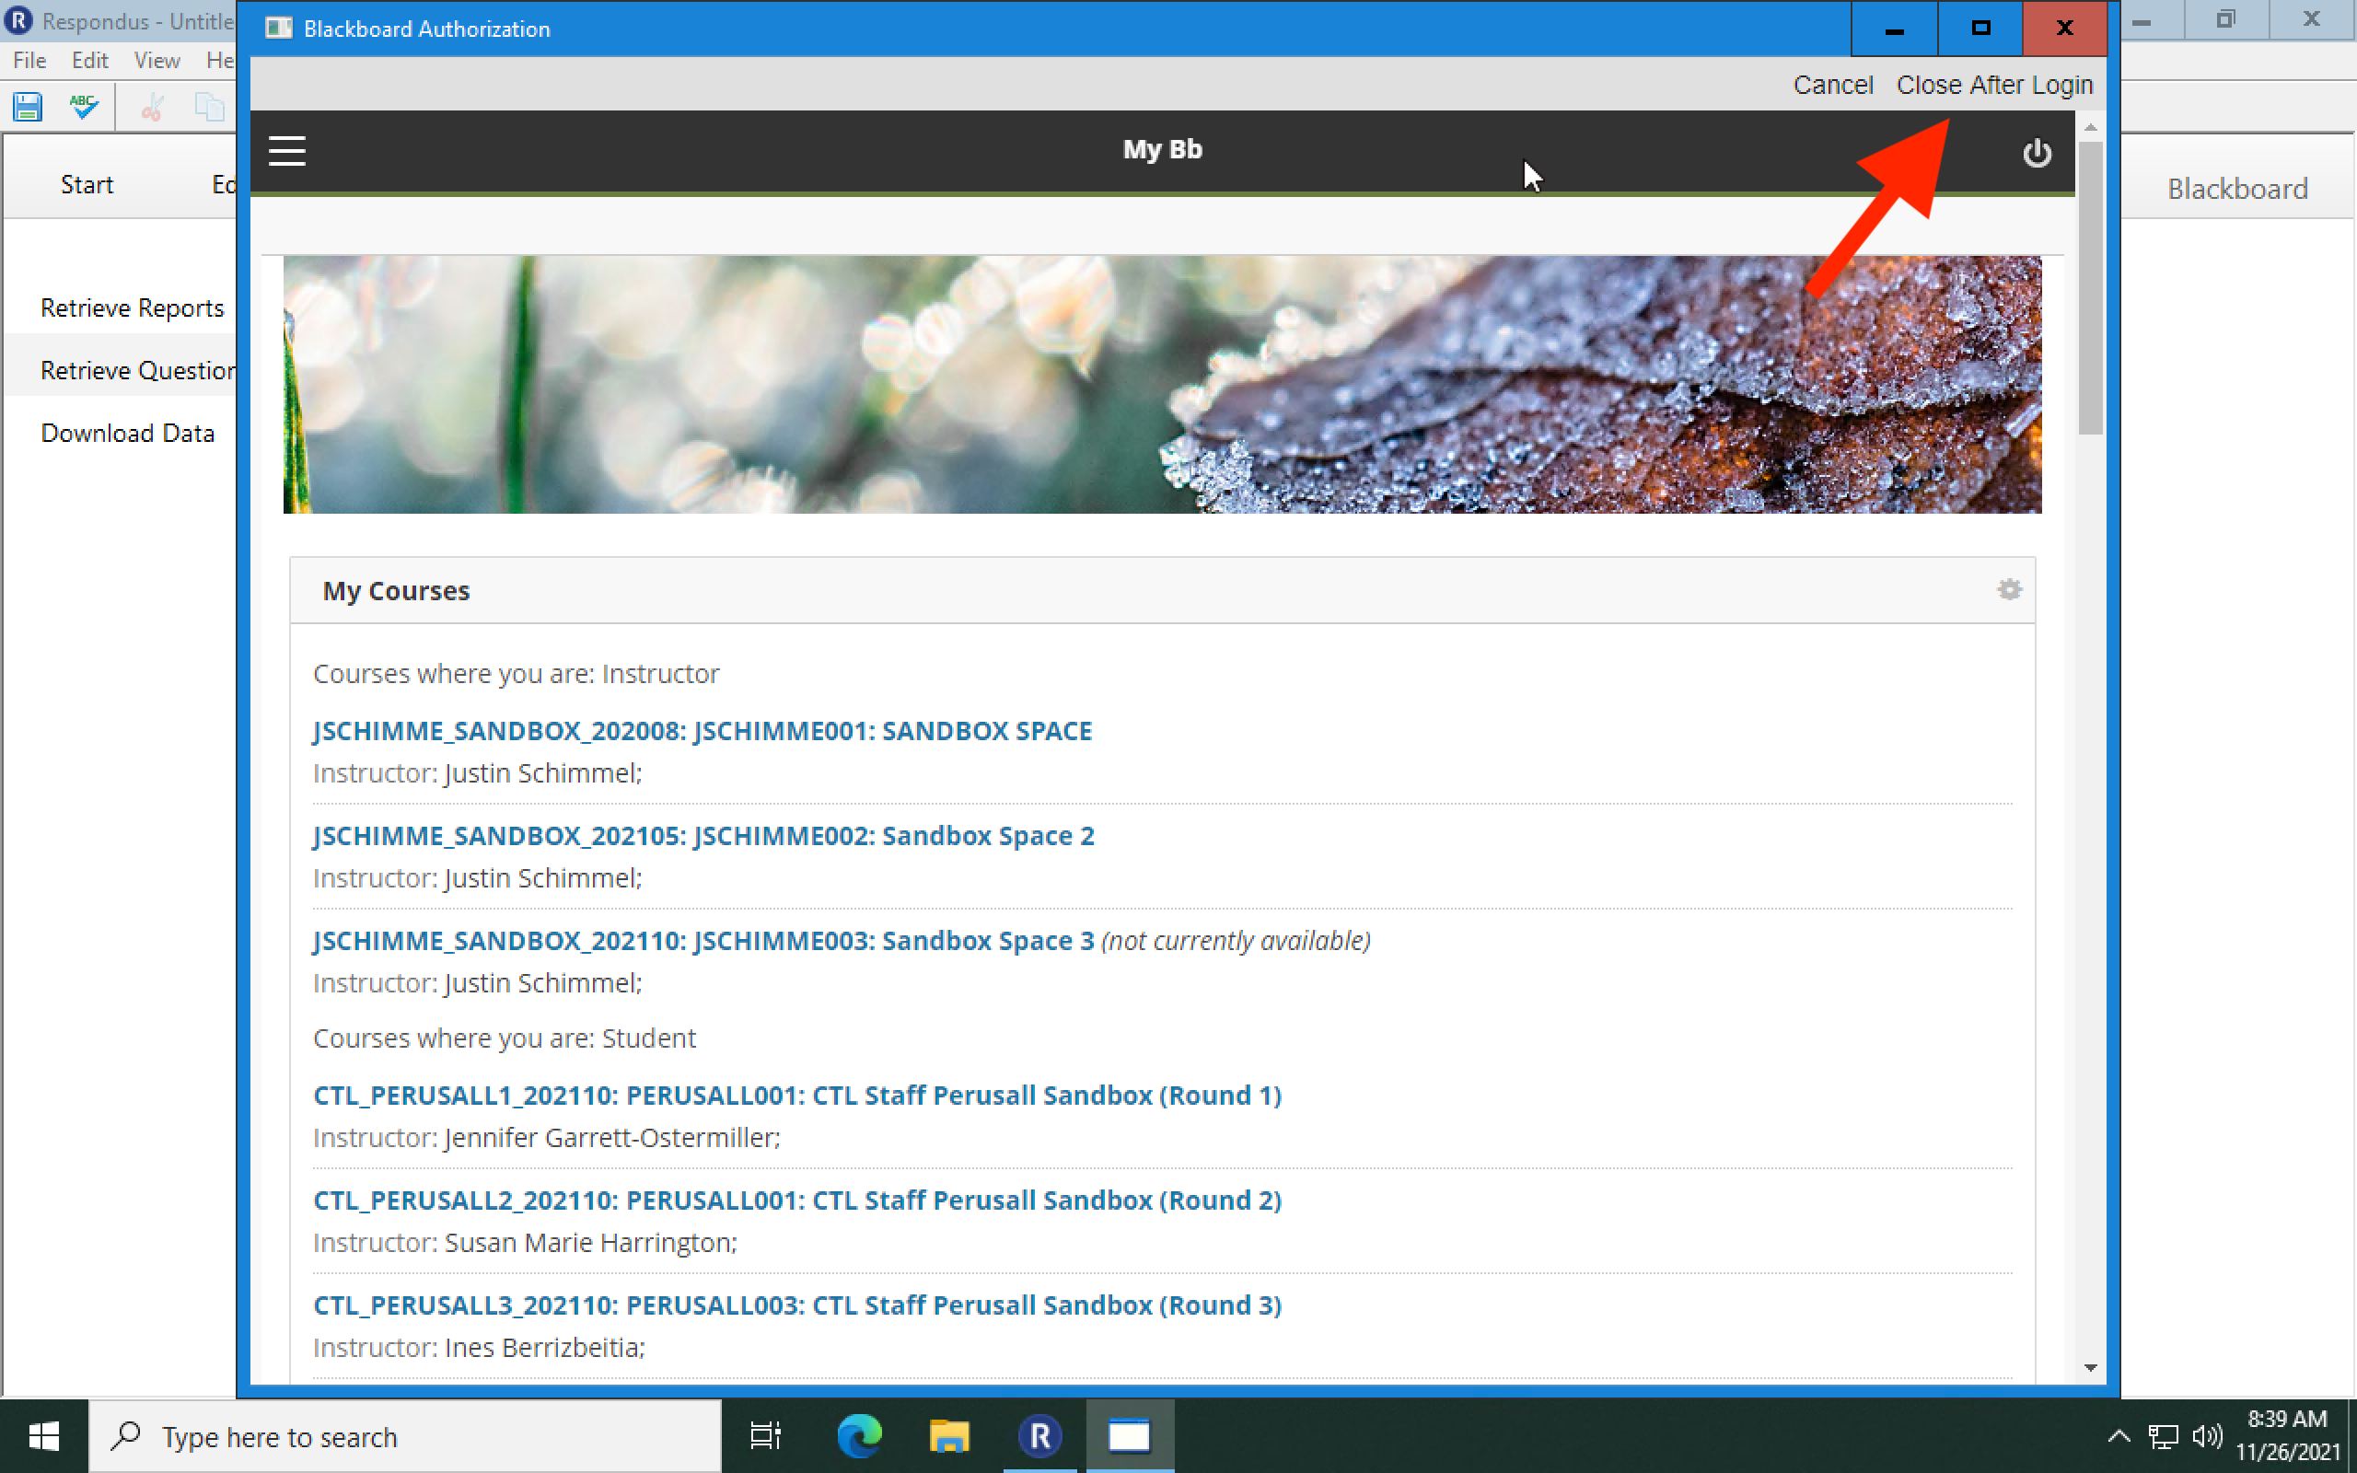Open the hamburger menu in My Bb
This screenshot has height=1473, width=2357.
[x=286, y=151]
